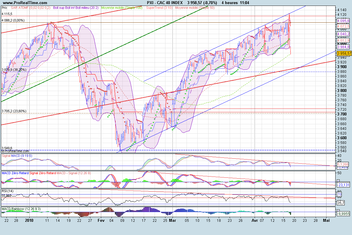Select the Moyenne mobile (Simple 50) label
This screenshot has height=235, width=352.
[195, 7]
